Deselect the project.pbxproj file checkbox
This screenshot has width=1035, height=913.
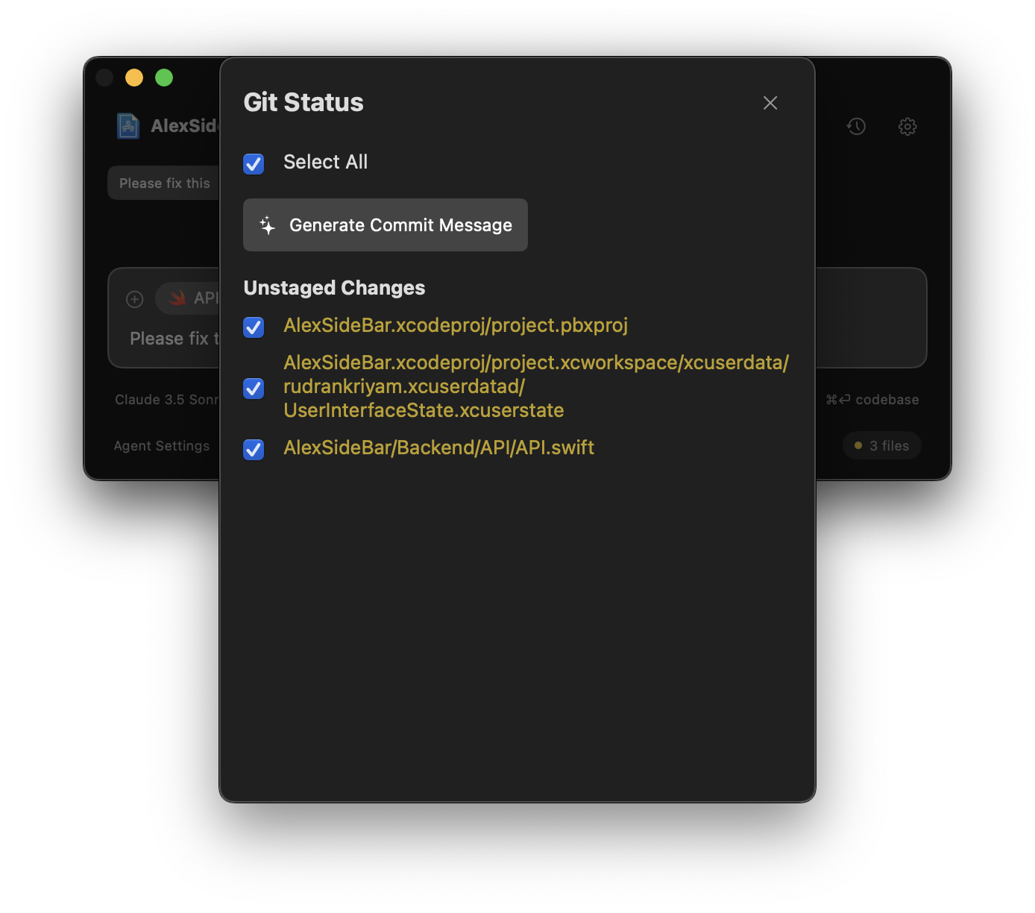click(254, 327)
